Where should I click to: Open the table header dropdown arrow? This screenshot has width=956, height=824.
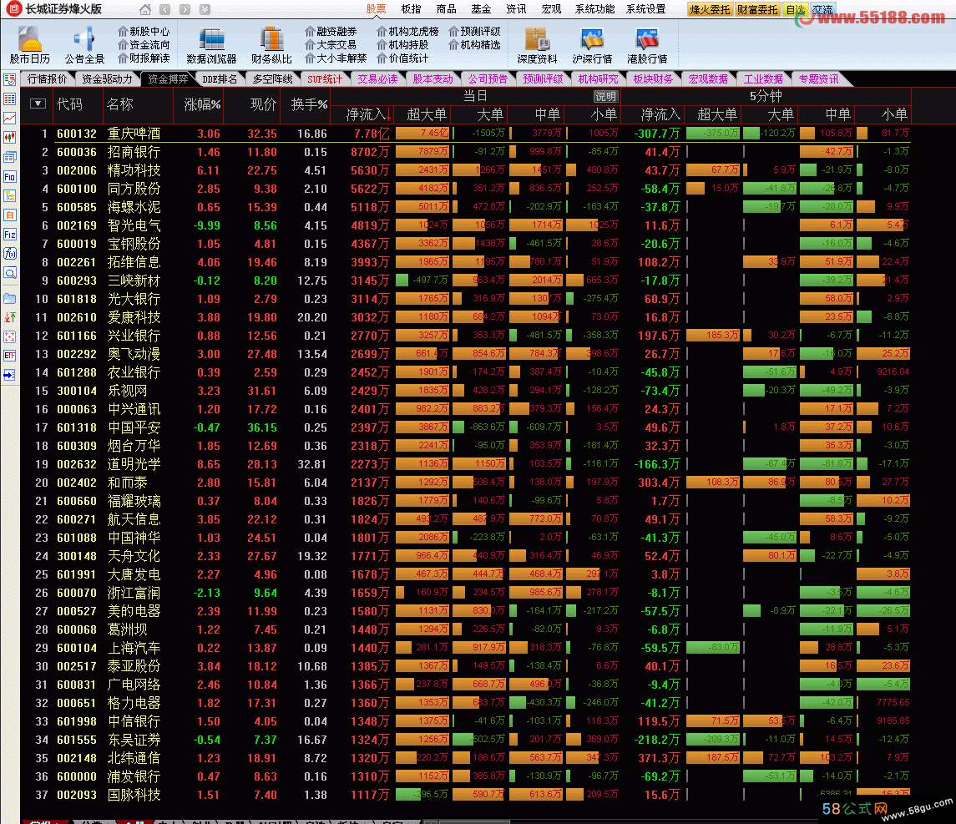[x=38, y=104]
